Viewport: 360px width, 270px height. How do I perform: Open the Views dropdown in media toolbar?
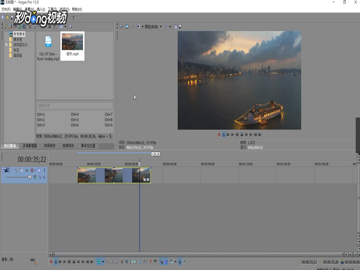click(x=65, y=27)
